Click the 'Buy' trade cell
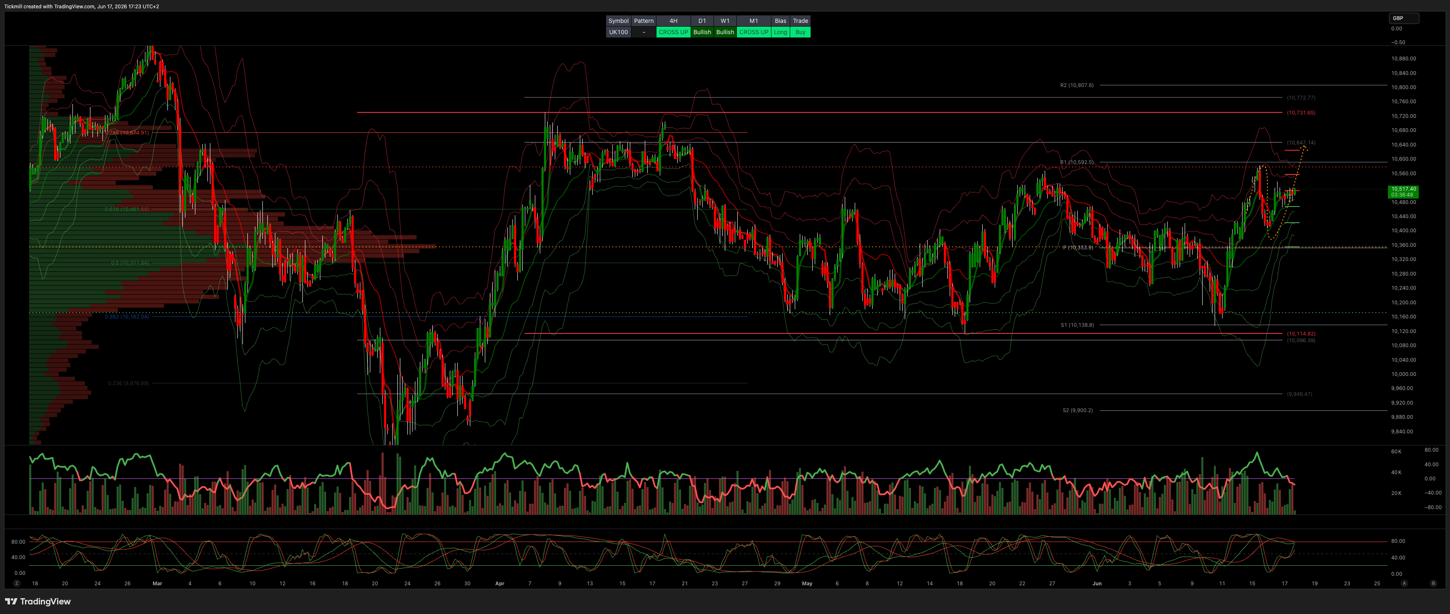Viewport: 1450px width, 614px height. pos(801,32)
